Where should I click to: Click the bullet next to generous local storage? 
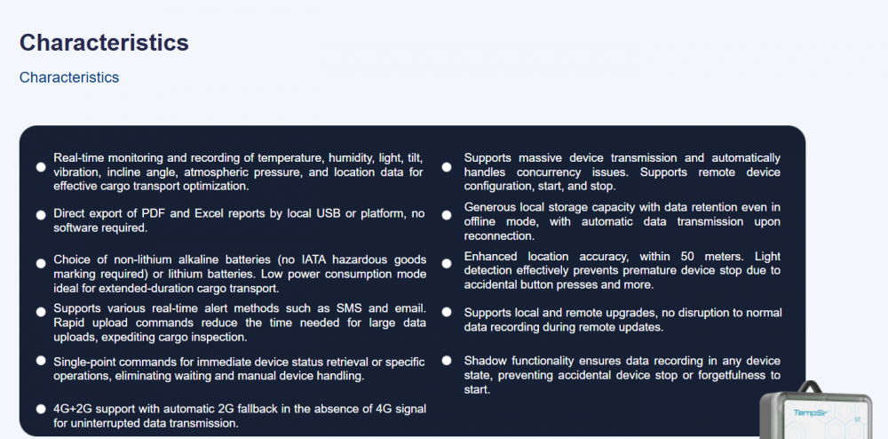pos(446,215)
